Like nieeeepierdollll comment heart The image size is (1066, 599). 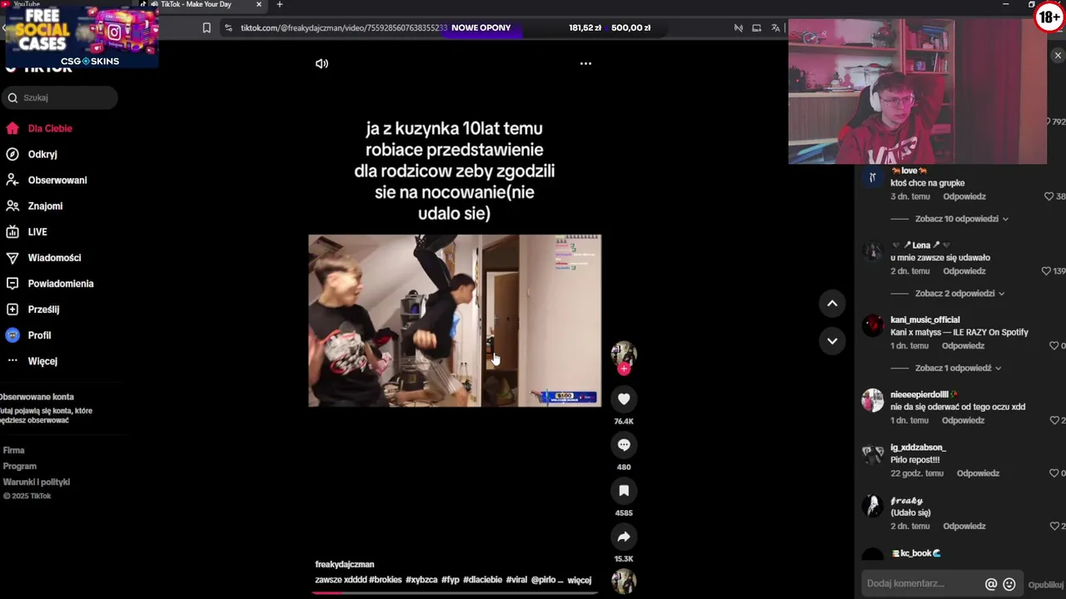[x=1054, y=421]
